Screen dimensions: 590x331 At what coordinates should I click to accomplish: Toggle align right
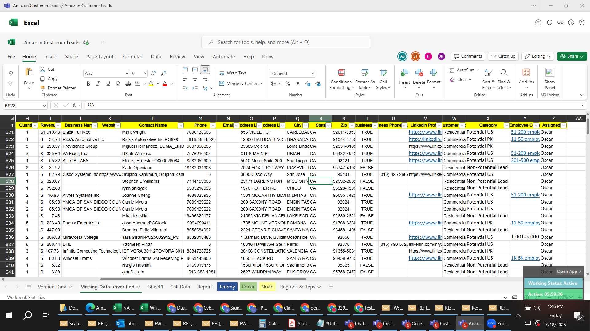point(205,79)
